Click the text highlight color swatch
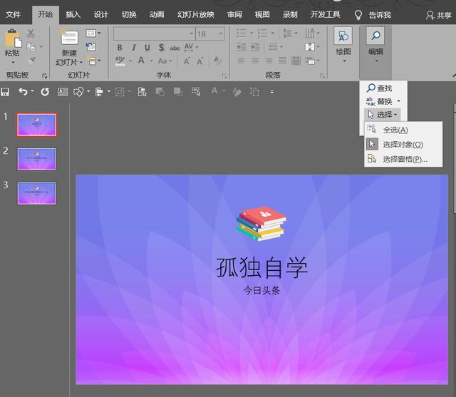The height and width of the screenshot is (397, 456). (120, 61)
